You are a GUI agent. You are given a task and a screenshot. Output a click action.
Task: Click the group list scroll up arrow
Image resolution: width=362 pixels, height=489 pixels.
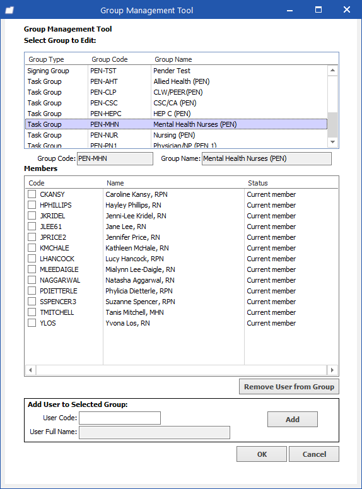pos(333,71)
